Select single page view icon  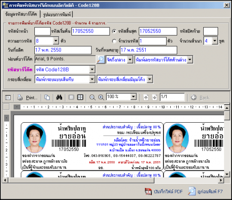(x=71, y=97)
